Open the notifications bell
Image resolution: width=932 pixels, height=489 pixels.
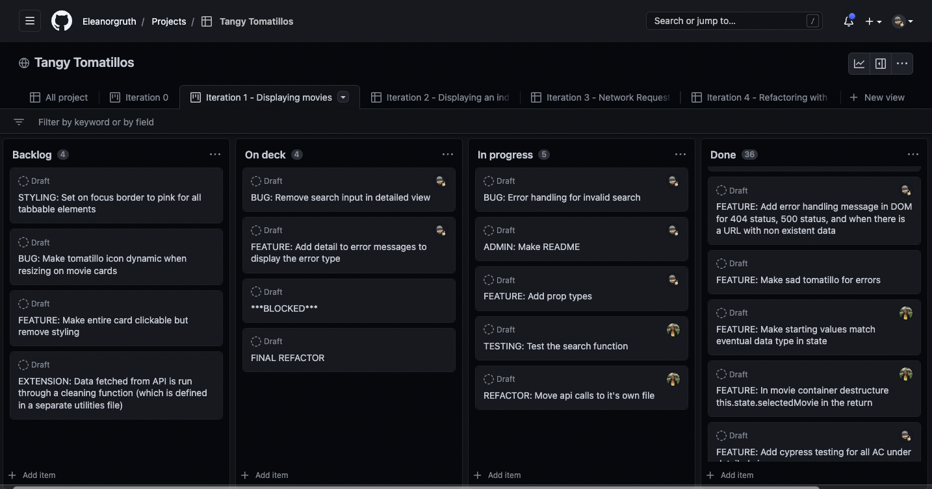pos(849,21)
